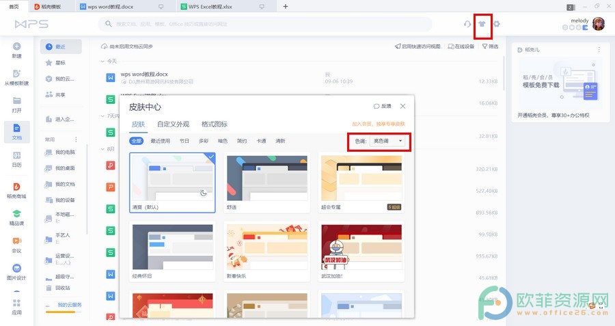This screenshot has height=326, width=615.
Task: Select the 卡通 skin filter
Action: click(261, 141)
